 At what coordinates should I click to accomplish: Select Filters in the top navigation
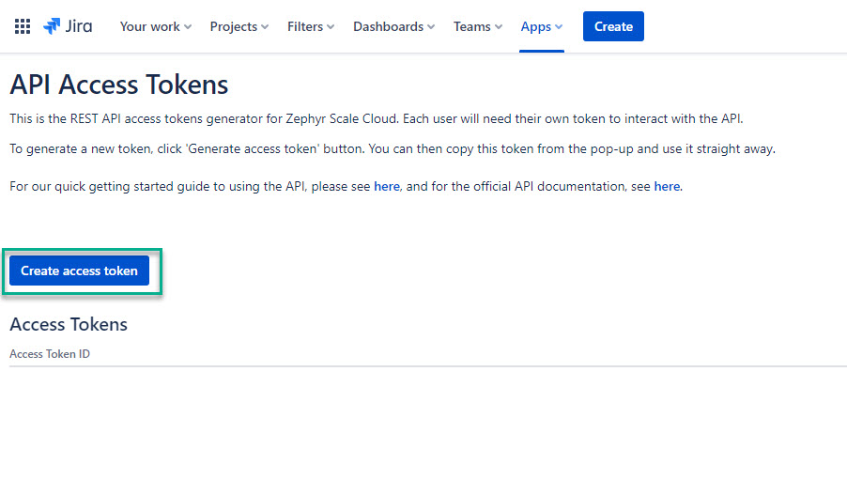coord(305,26)
